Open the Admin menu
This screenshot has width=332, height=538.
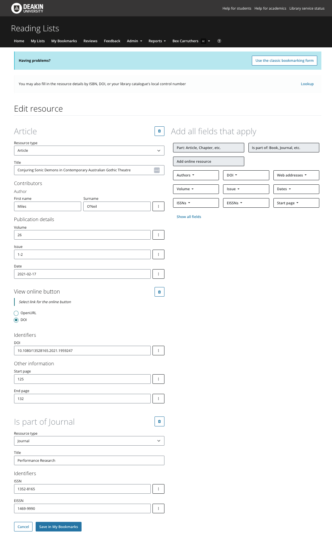click(x=134, y=41)
